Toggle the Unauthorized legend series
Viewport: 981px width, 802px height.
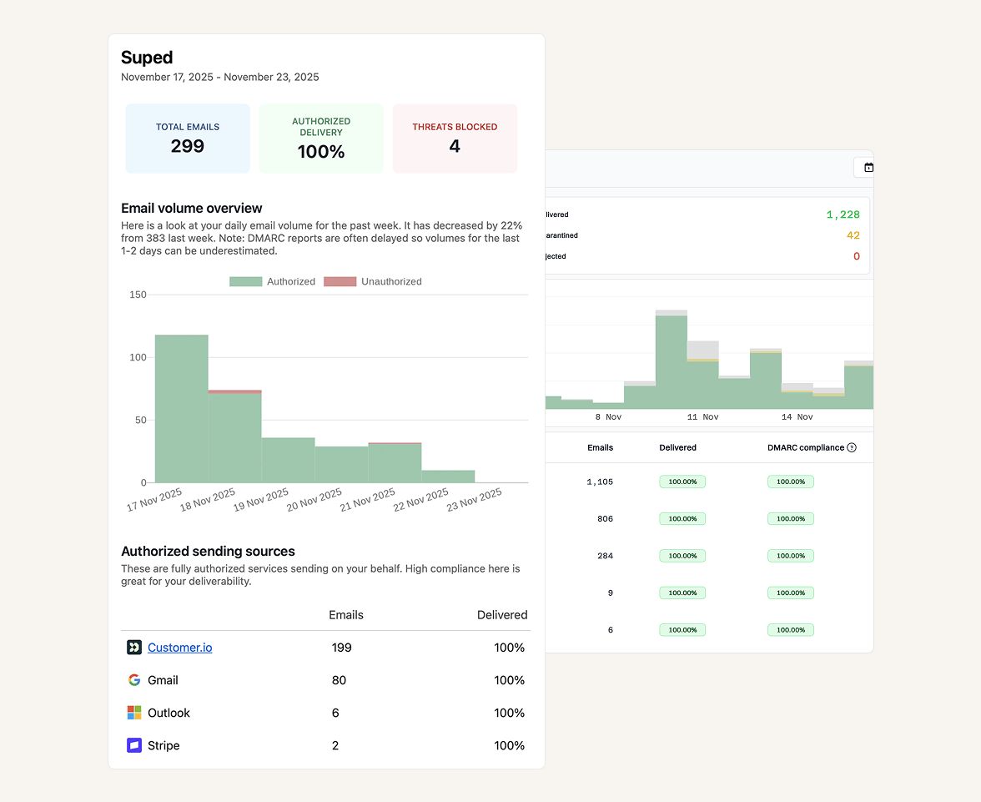(x=372, y=282)
